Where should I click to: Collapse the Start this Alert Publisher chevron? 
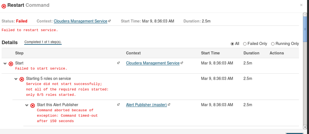[x=27, y=105]
